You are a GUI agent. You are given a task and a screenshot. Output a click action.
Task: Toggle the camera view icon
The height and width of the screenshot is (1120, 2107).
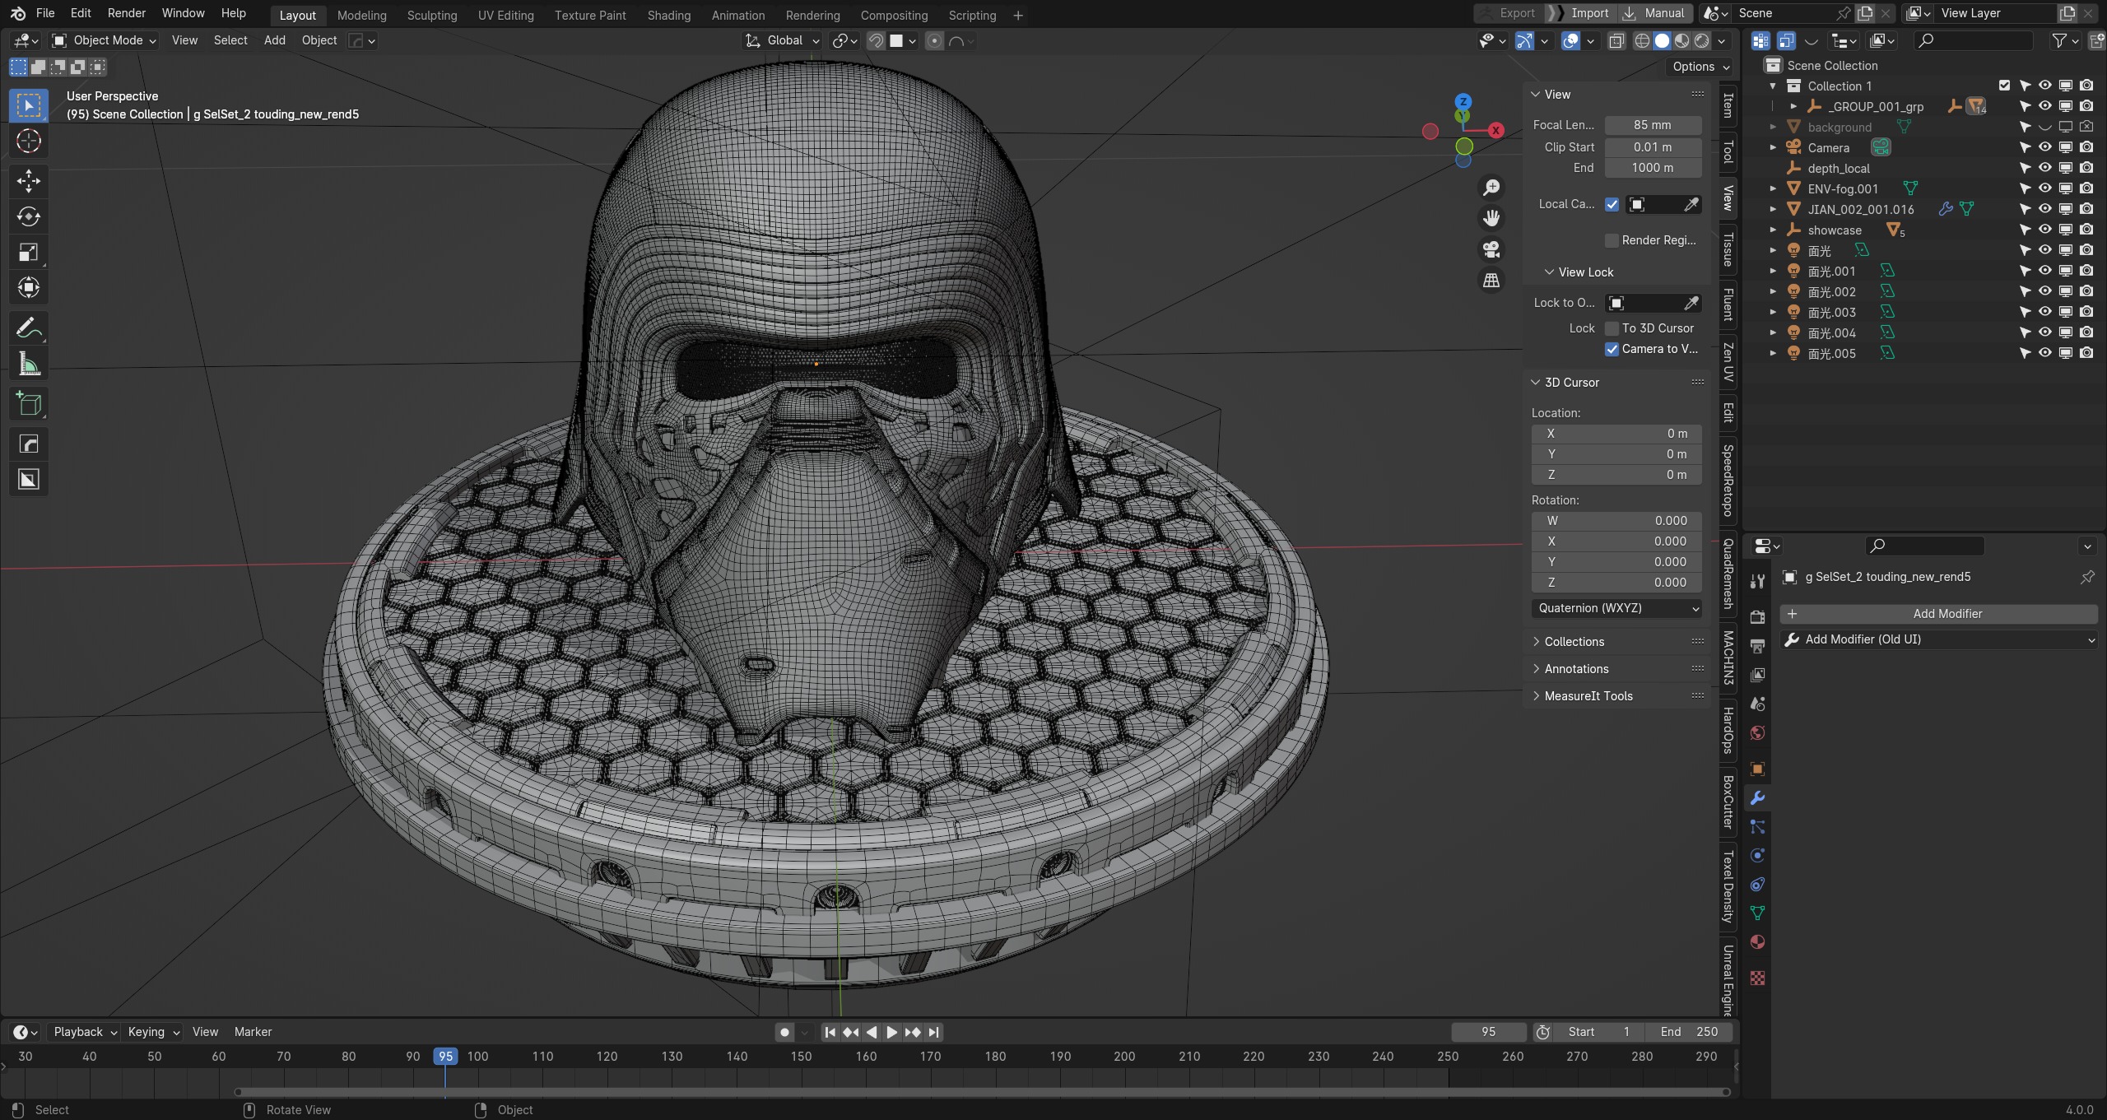1491,249
